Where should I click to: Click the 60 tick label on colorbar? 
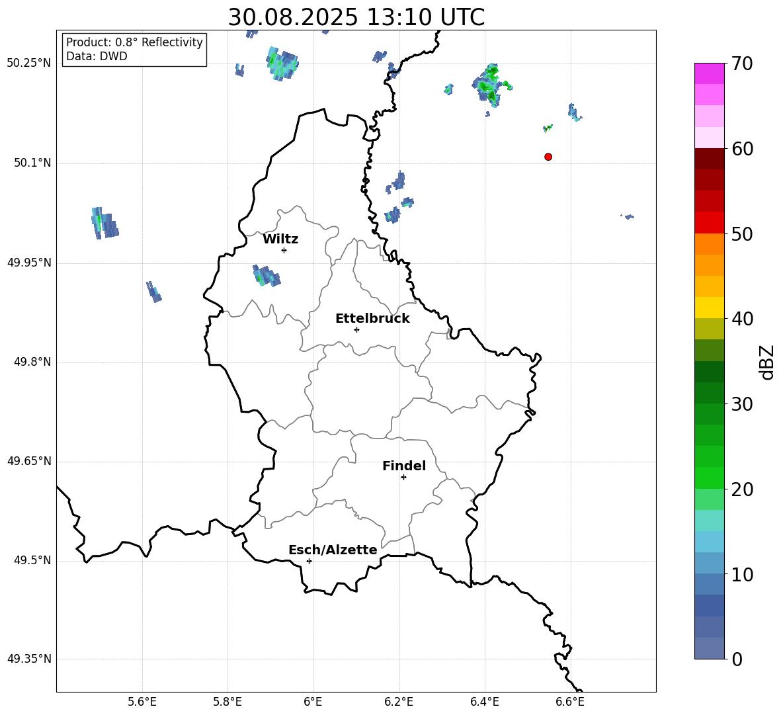coord(742,149)
